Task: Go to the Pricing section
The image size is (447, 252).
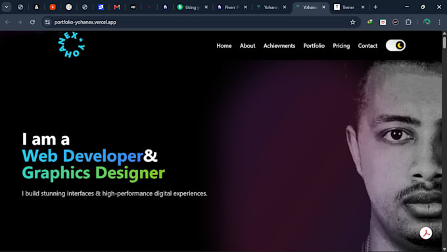Action: [341, 45]
